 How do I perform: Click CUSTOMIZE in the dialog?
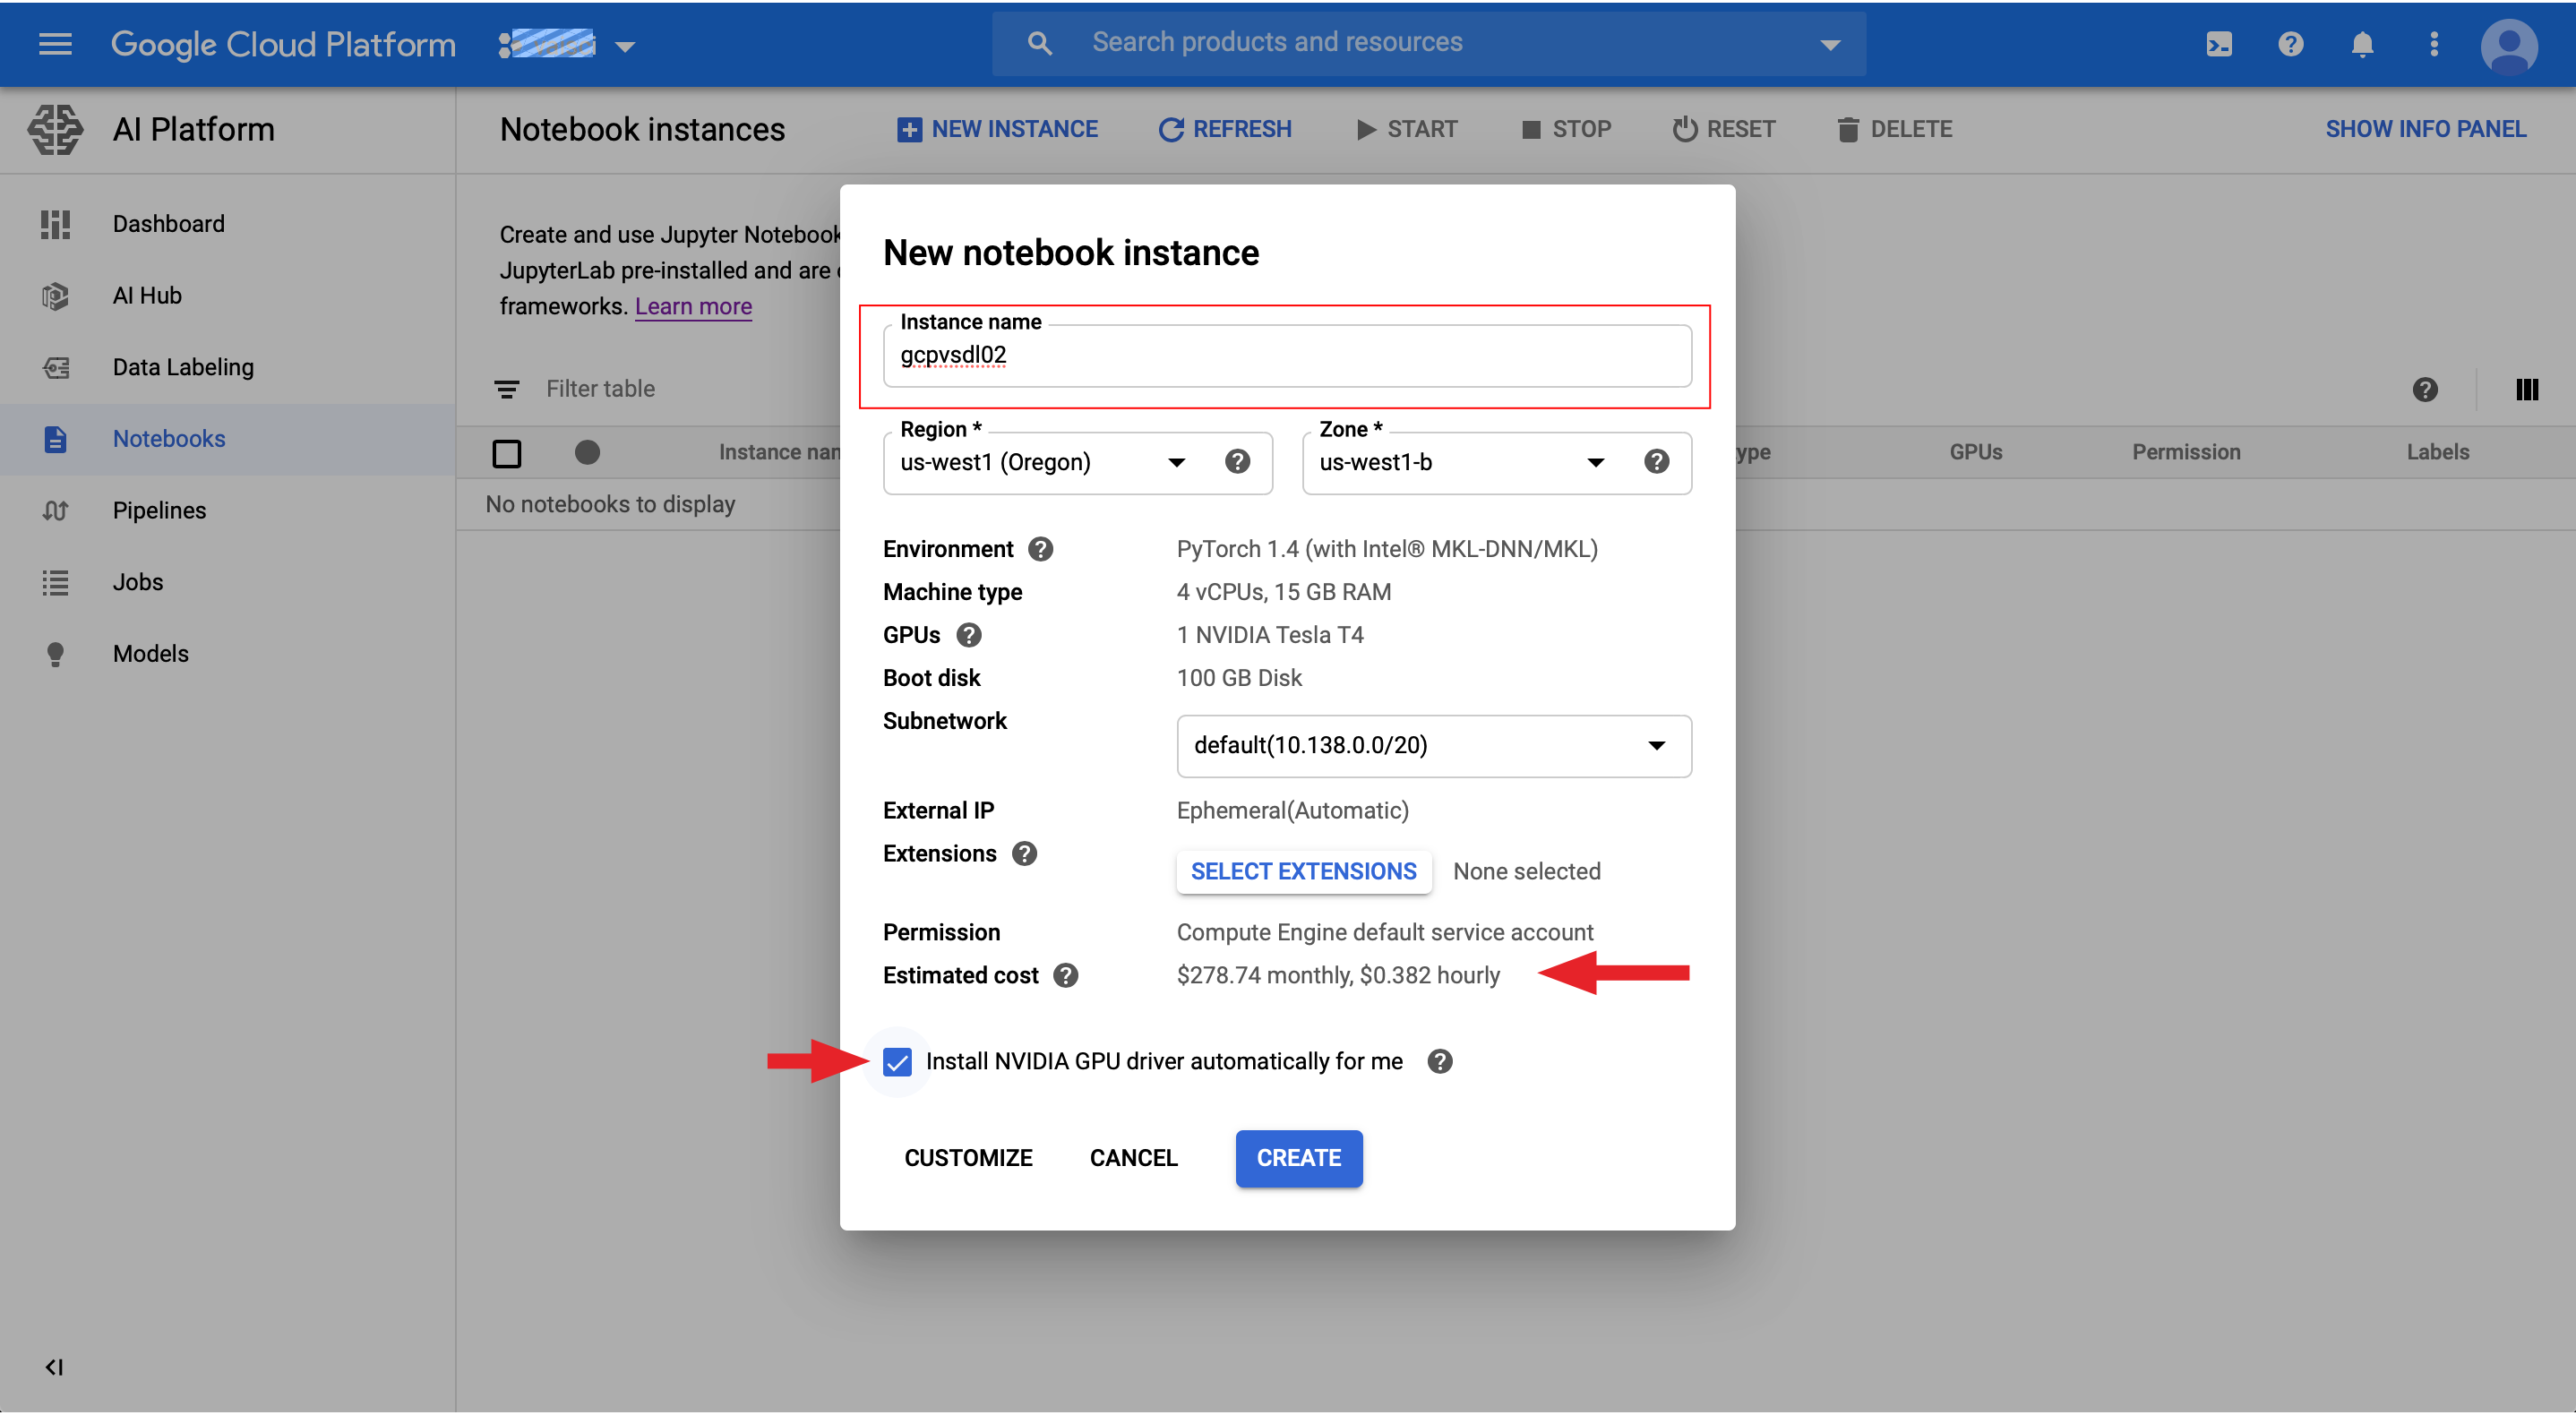pyautogui.click(x=968, y=1159)
